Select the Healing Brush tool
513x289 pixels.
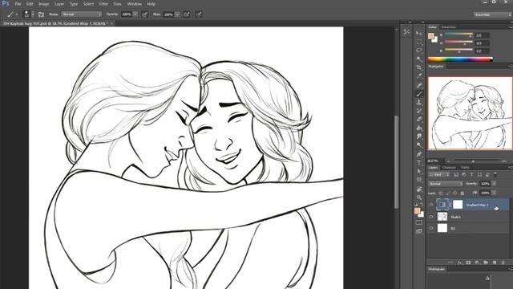[x=419, y=85]
